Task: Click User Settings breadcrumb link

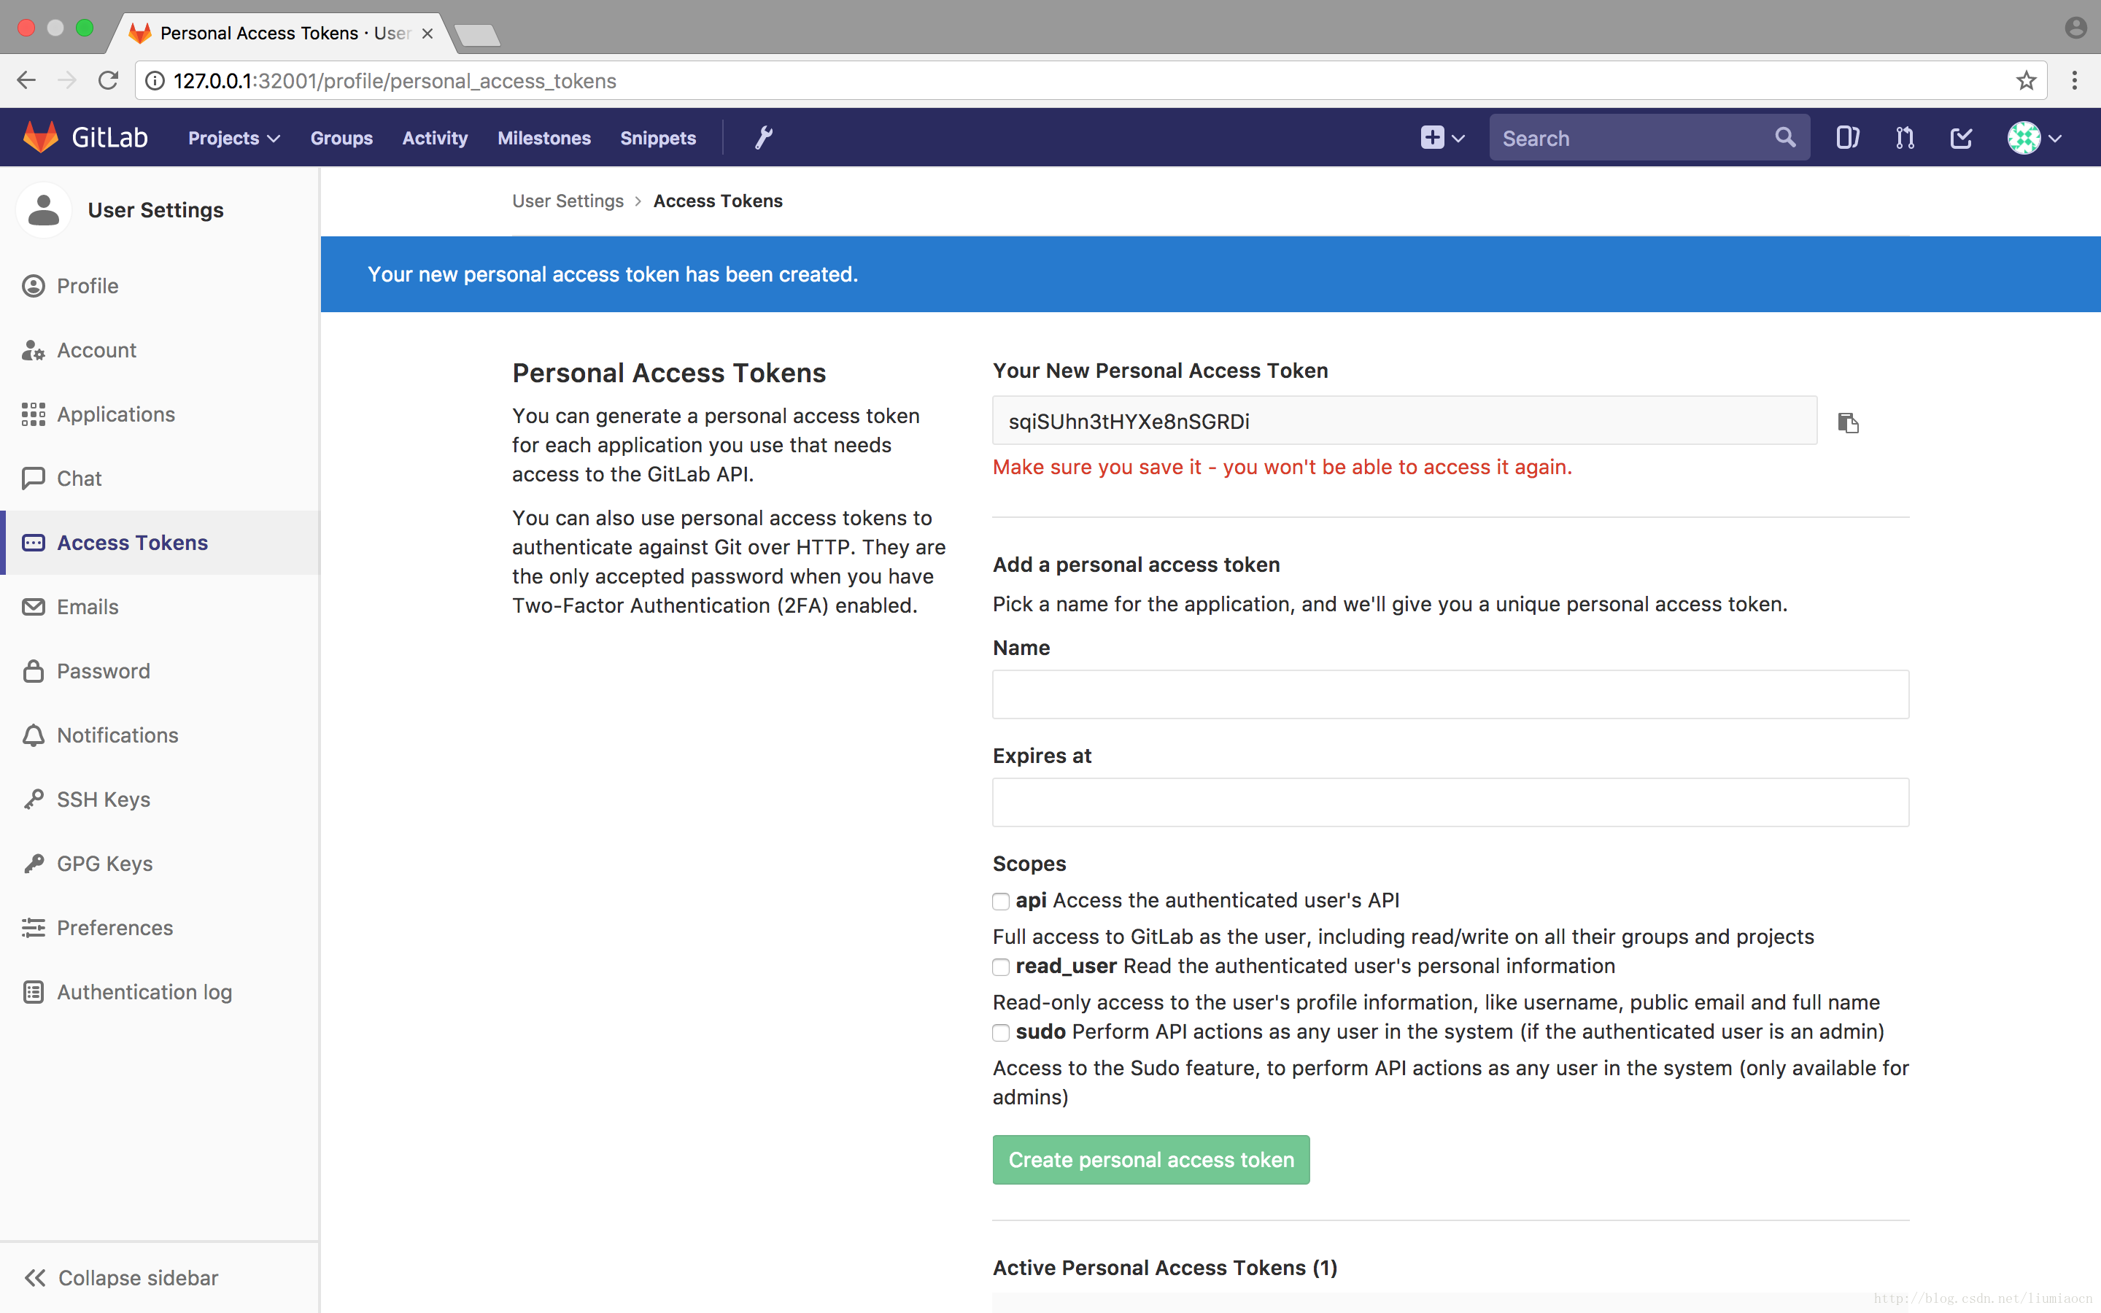Action: (568, 201)
